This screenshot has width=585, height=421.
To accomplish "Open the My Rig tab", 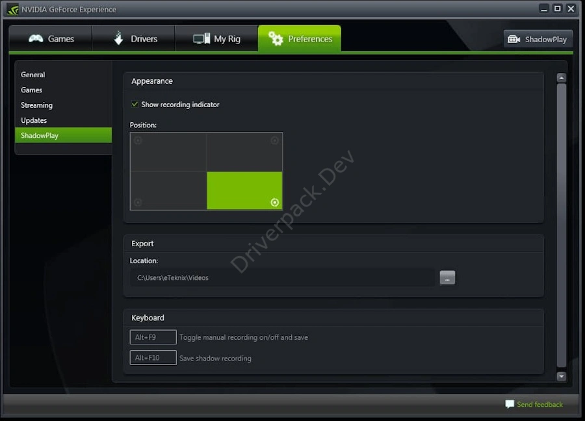I will [216, 38].
